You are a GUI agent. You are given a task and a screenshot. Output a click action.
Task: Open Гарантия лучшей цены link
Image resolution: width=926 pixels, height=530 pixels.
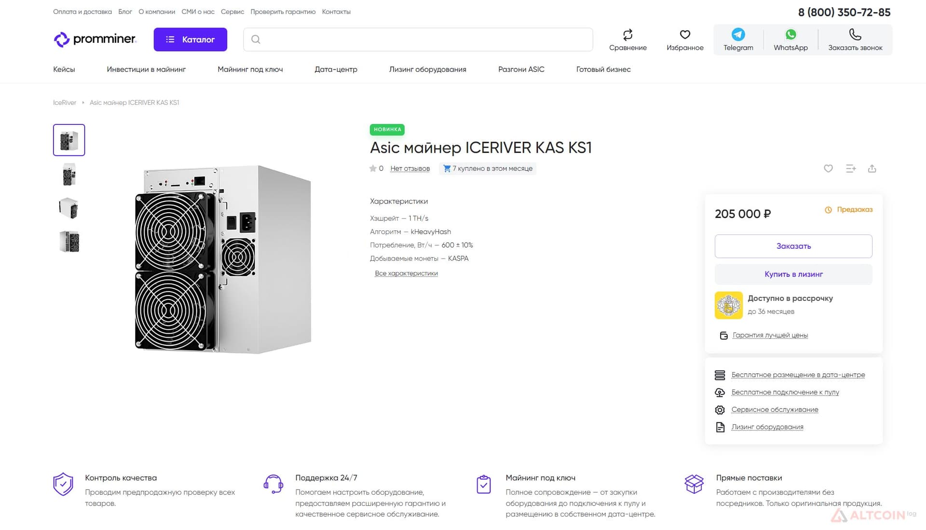tap(770, 335)
